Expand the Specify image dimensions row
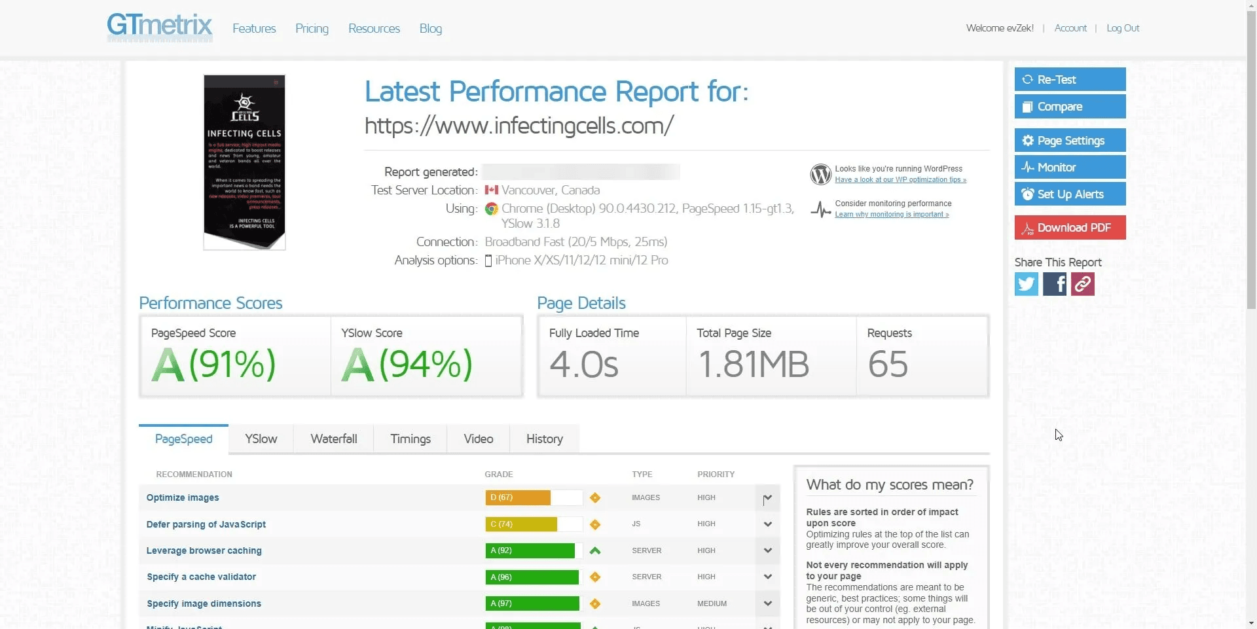This screenshot has height=629, width=1257. click(767, 603)
